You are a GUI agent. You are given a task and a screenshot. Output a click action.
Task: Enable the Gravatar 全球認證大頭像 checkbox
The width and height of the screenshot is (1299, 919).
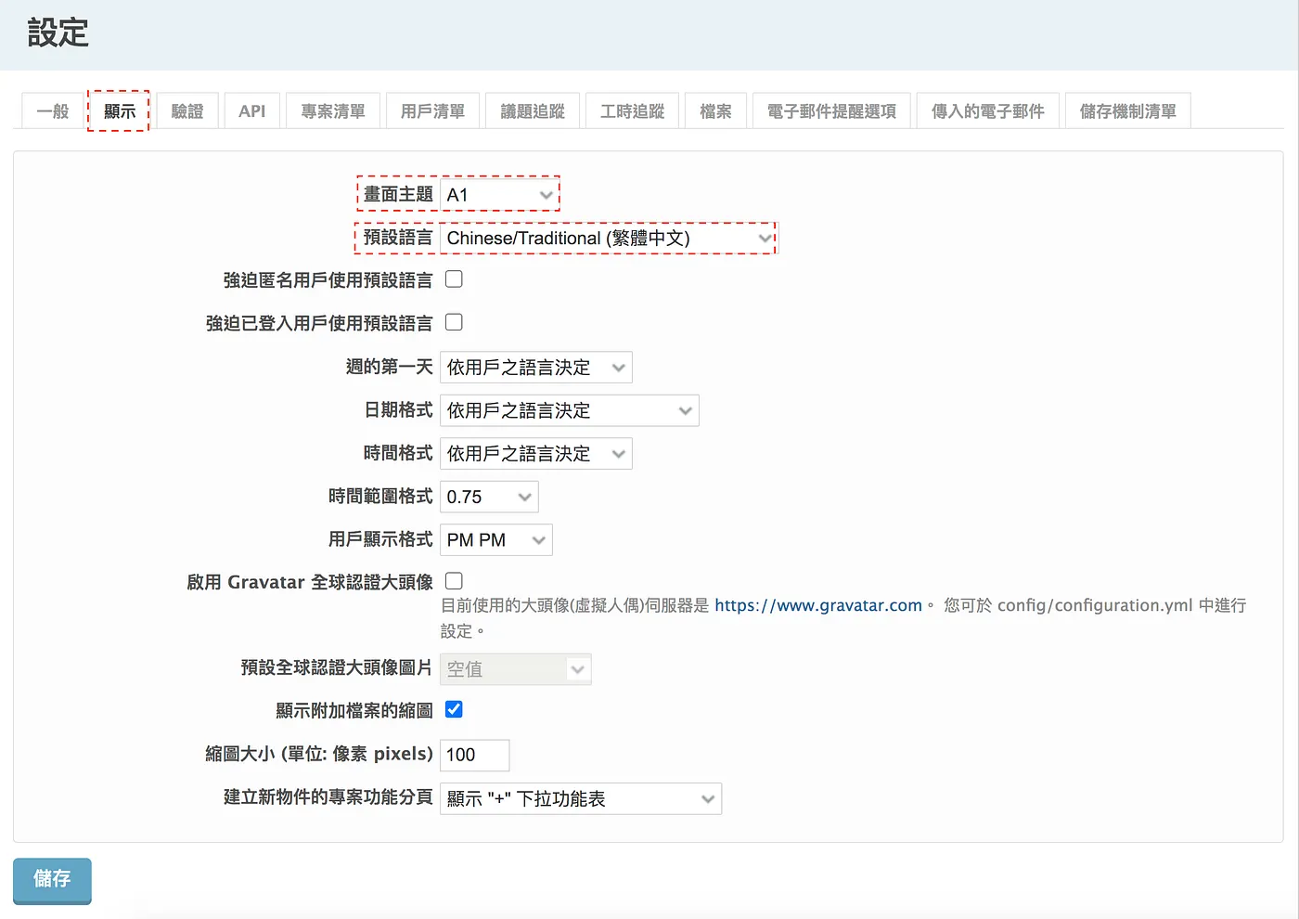tap(454, 581)
